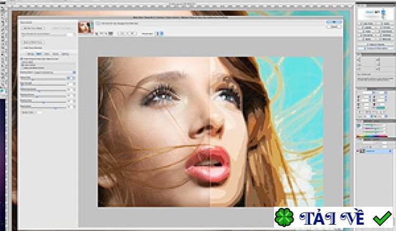Toggle the checkbox directly below the settings tabs
Viewport: 396px width, 231px height.
click(x=22, y=59)
